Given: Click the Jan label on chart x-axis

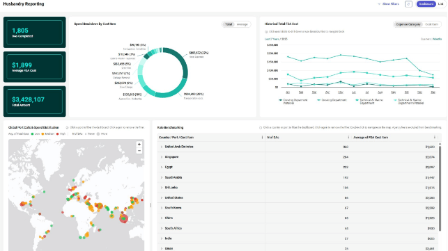Looking at the screenshot, I should [x=288, y=92].
